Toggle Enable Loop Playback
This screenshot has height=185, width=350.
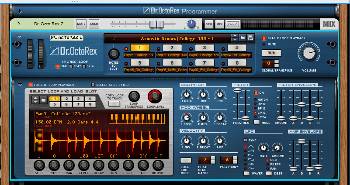click(x=264, y=38)
